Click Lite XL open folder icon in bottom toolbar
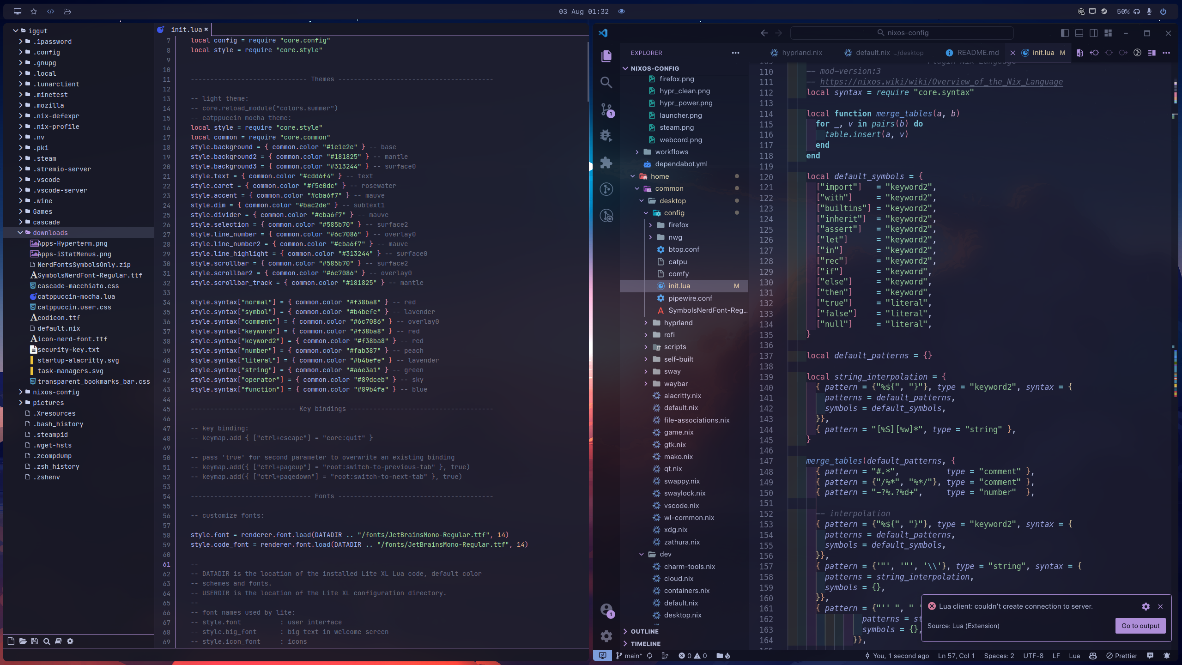 pos(23,641)
